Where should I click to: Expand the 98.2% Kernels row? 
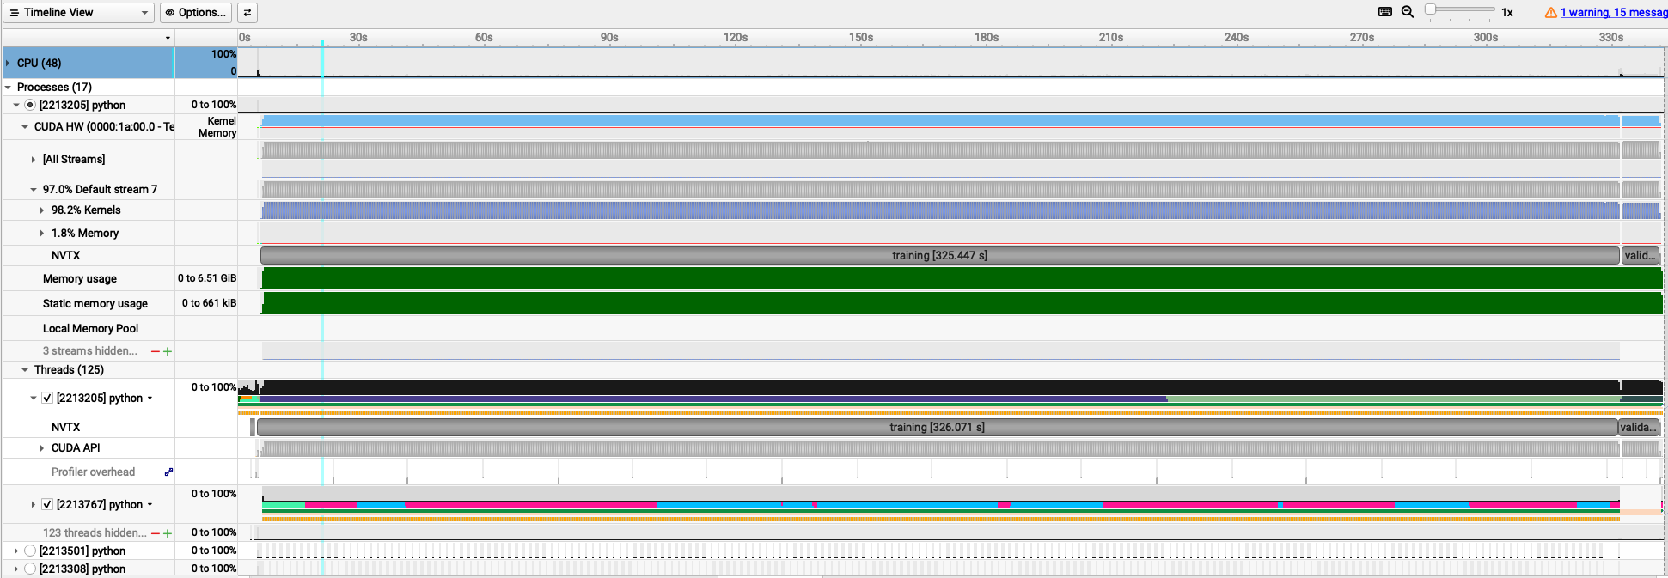point(42,210)
